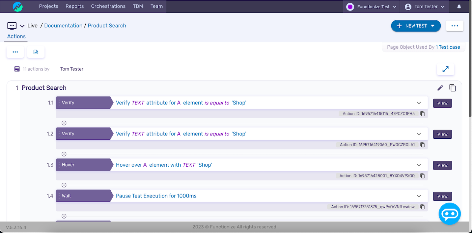The width and height of the screenshot is (472, 233).
Task: Open the three-dots menu beside NEW TEST
Action: (x=455, y=26)
